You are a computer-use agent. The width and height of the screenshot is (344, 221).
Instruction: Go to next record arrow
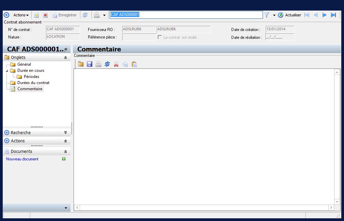[x=325, y=15]
